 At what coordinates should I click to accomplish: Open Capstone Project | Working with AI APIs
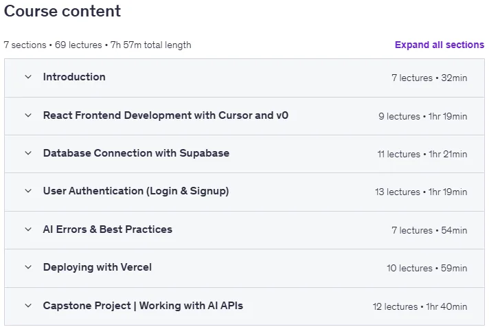[143, 306]
